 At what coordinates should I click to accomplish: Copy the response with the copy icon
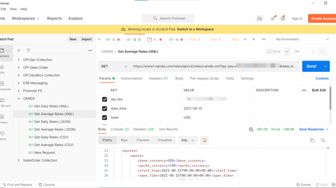[312, 140]
